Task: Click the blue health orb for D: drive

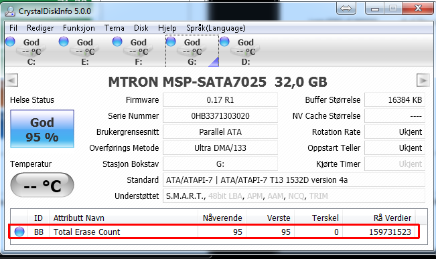Action: click(224, 41)
